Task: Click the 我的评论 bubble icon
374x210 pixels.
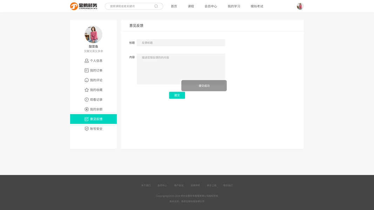Action: [87, 80]
